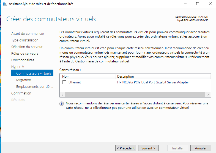Select Sélection du serveur in the sidebar
The width and height of the screenshot is (216, 153).
coord(27,47)
